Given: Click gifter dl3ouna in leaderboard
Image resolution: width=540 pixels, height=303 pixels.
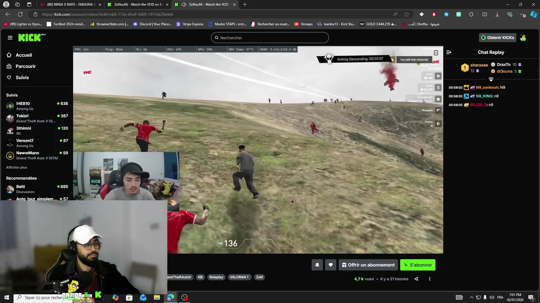Looking at the screenshot, I should click(x=504, y=72).
